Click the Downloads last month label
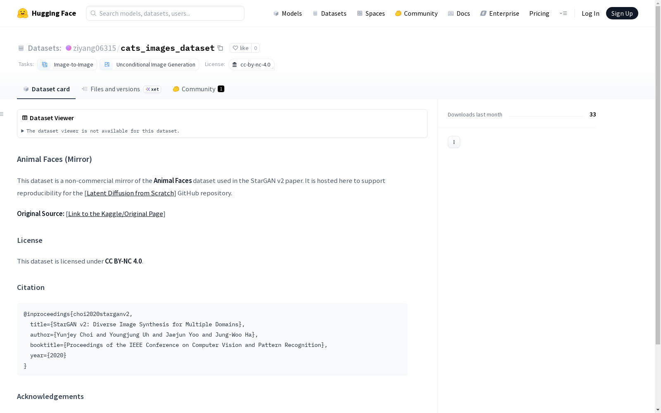The width and height of the screenshot is (661, 413). (x=475, y=114)
